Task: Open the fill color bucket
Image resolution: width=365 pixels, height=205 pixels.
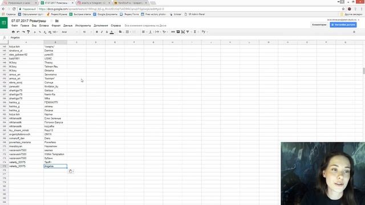Action: click(120, 32)
